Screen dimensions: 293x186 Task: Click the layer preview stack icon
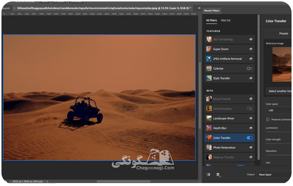click(218, 174)
